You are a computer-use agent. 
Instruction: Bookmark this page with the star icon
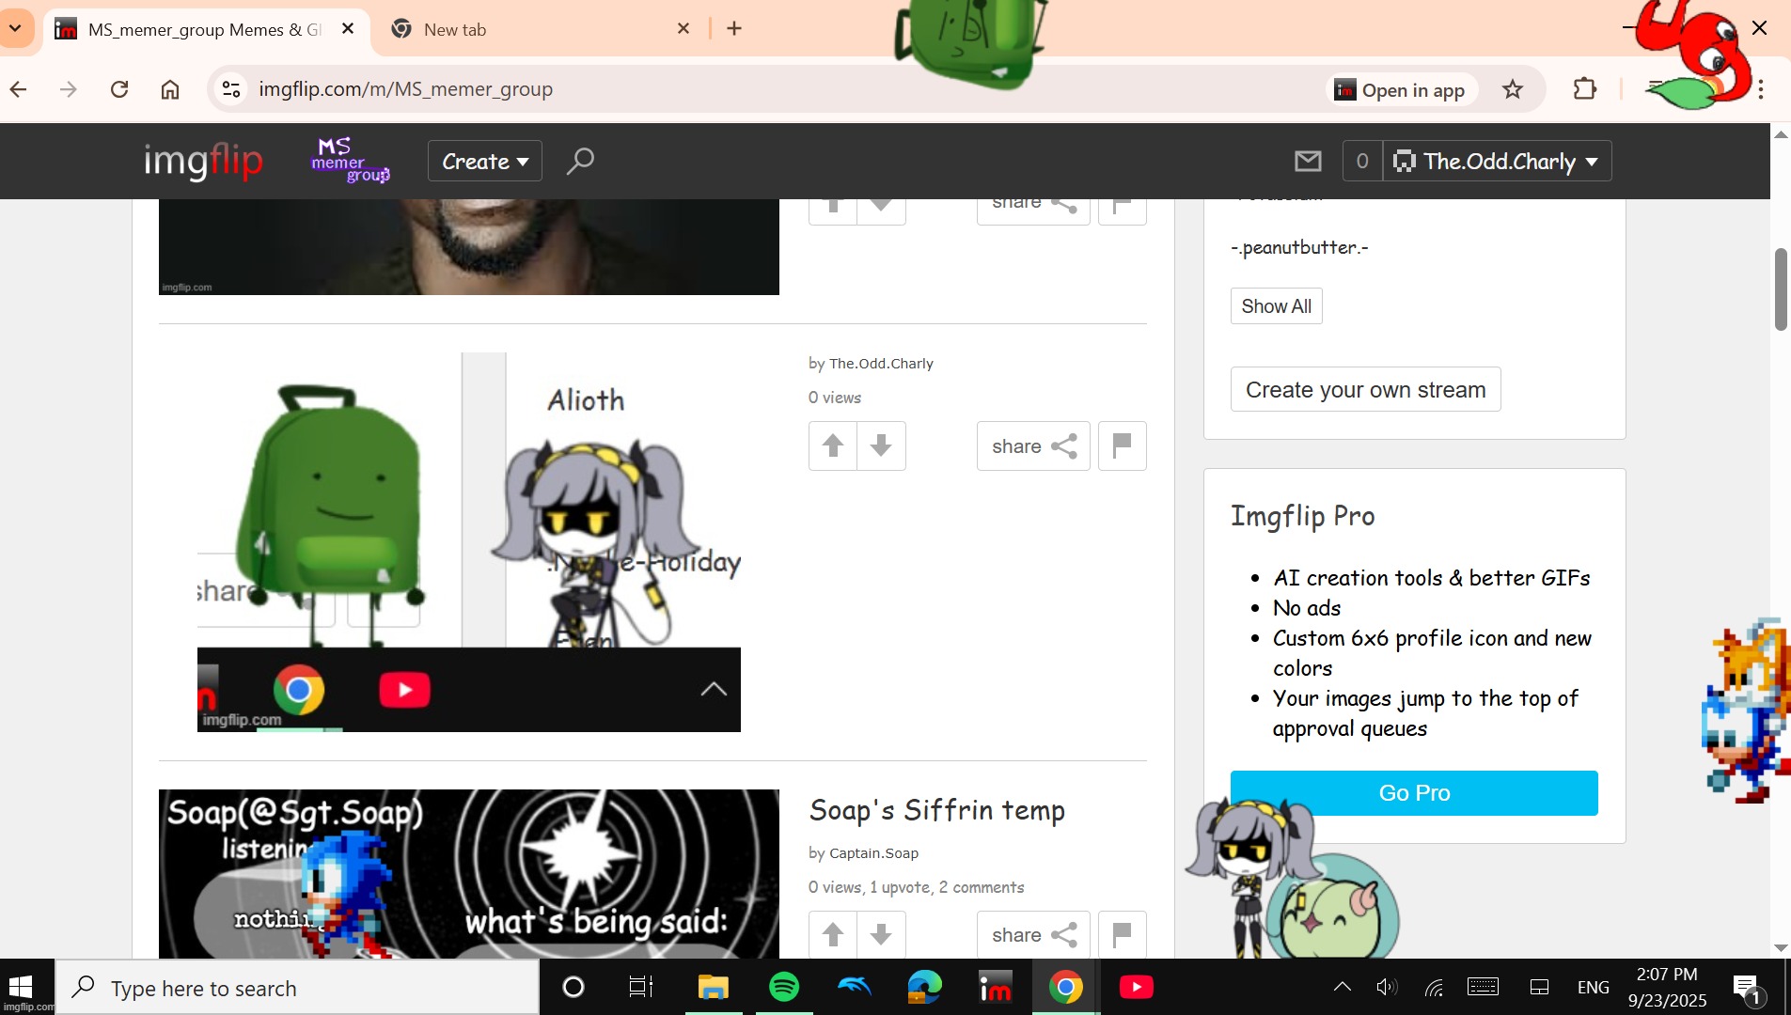(x=1512, y=89)
